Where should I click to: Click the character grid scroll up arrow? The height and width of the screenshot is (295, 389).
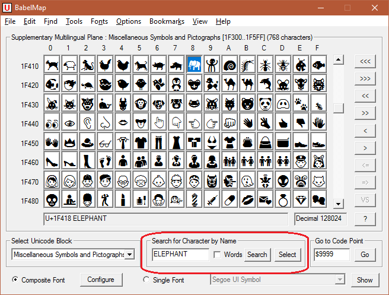[x=339, y=60]
